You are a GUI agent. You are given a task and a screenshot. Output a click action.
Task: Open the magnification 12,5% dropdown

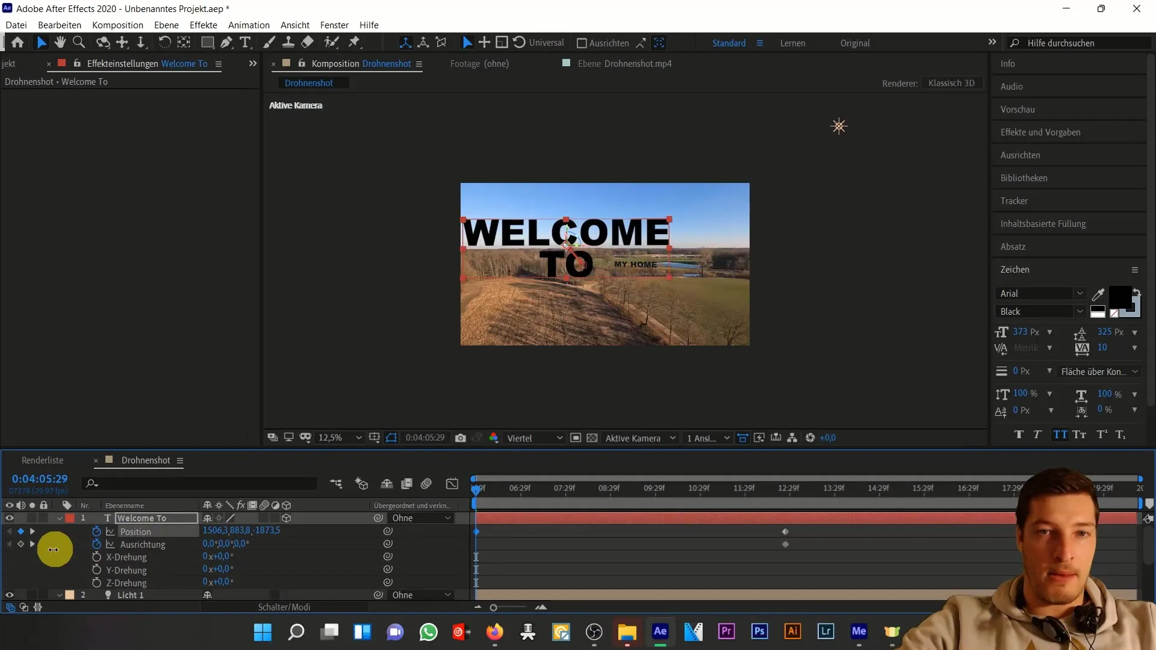[x=340, y=438]
